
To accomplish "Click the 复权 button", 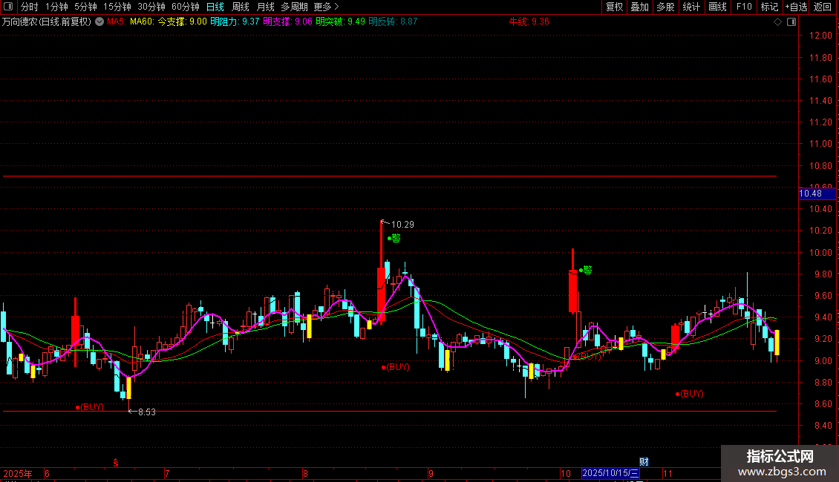I will pyautogui.click(x=614, y=7).
